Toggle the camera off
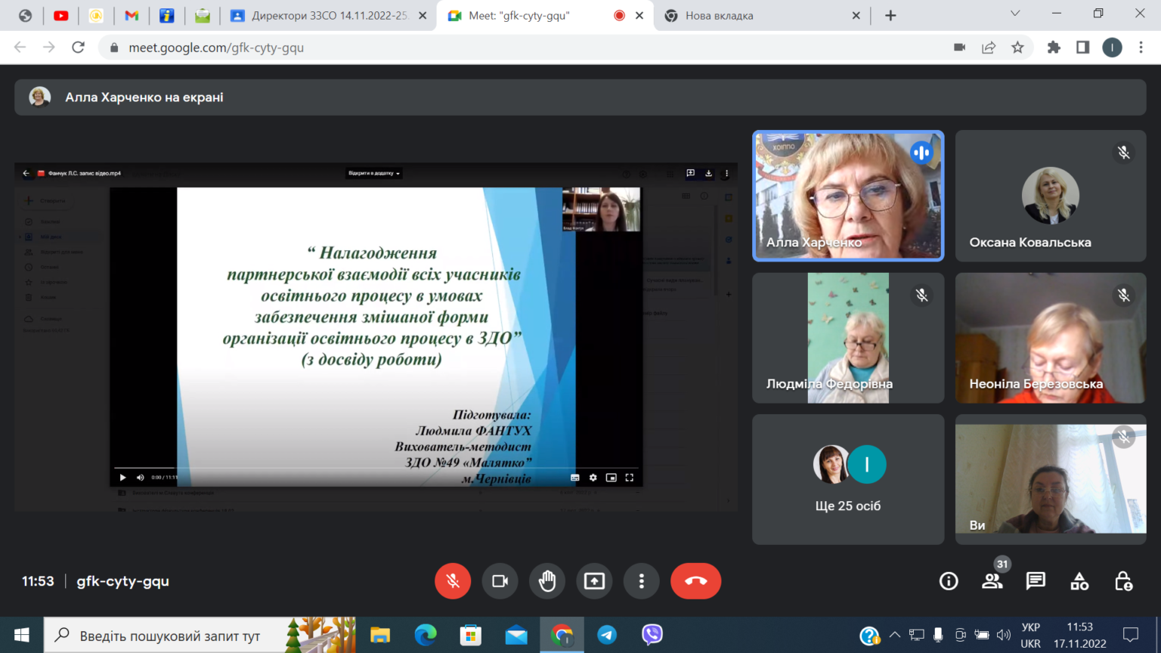Image resolution: width=1161 pixels, height=653 pixels. [500, 581]
